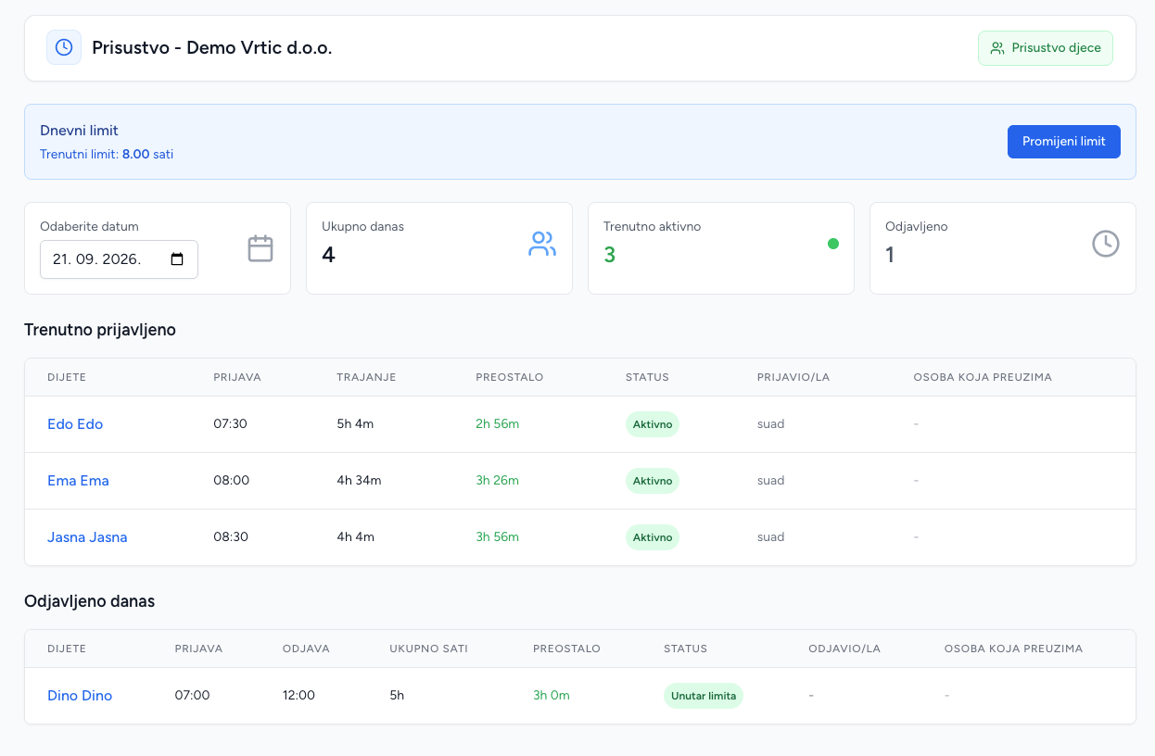Screen dimensions: 1155x756
Task: Open the date picker icon inside date field
Action: click(178, 259)
